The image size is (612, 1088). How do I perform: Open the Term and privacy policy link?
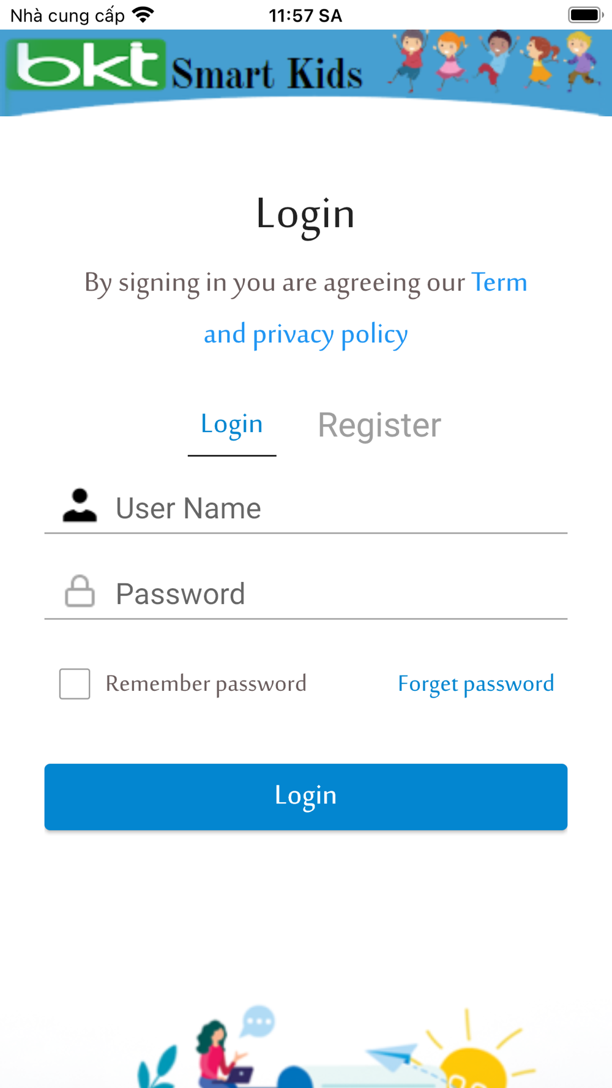[306, 334]
